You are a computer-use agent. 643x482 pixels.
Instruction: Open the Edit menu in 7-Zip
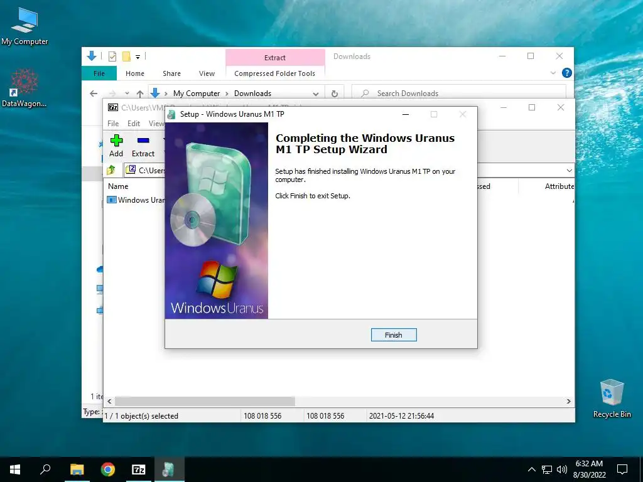coord(134,124)
